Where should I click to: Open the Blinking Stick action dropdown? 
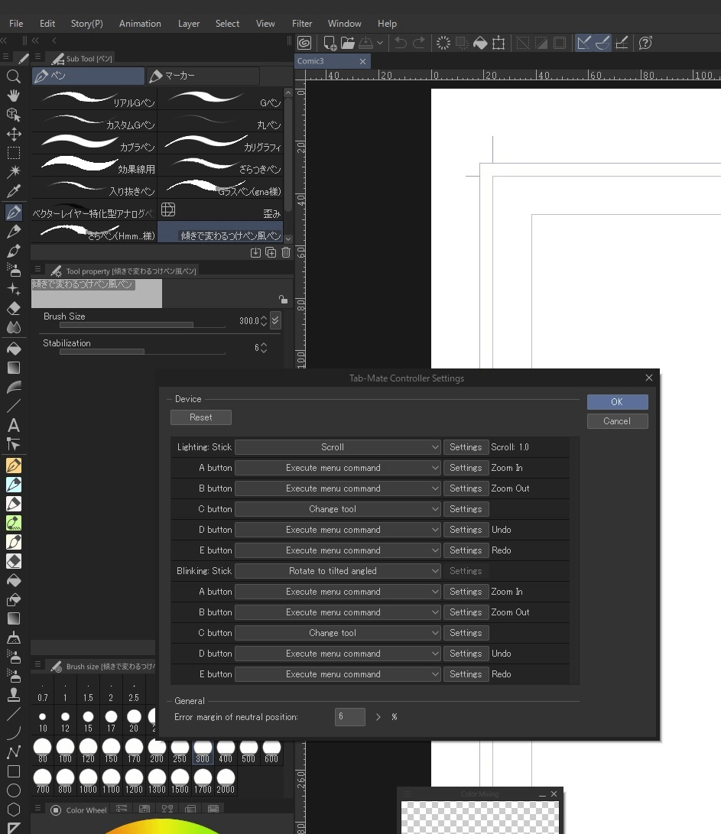(x=338, y=570)
